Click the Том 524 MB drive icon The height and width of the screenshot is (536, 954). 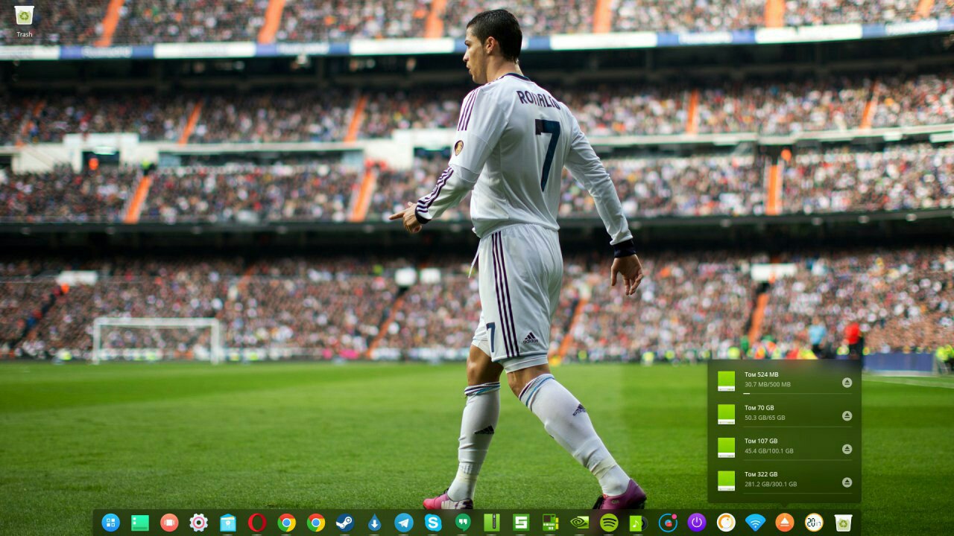click(x=726, y=380)
